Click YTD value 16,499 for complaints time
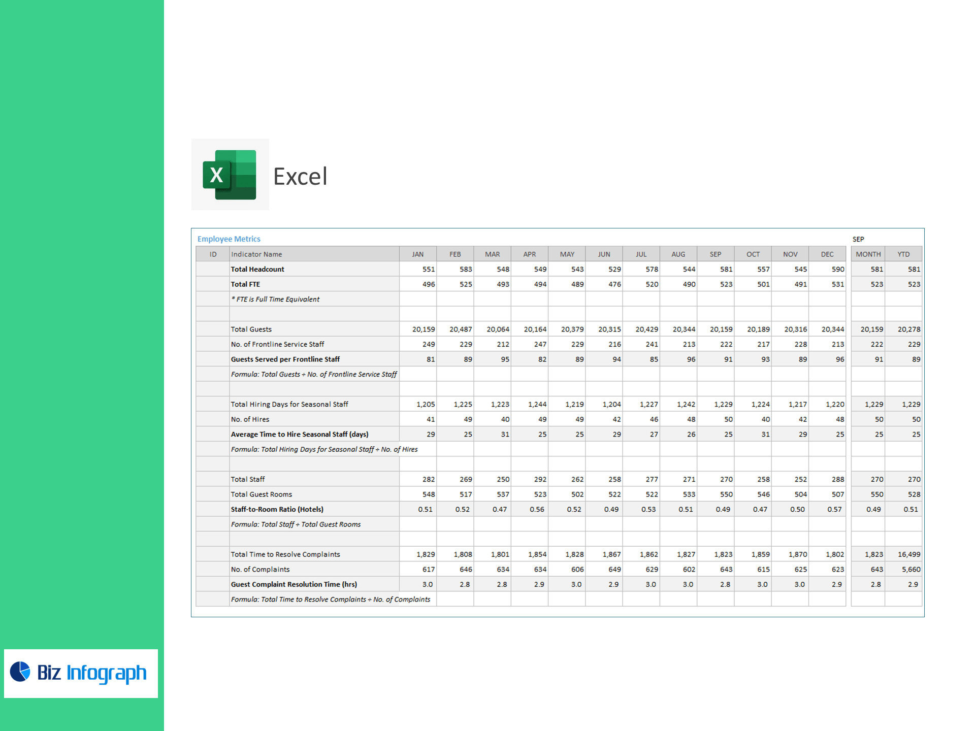The image size is (975, 731). (x=908, y=554)
